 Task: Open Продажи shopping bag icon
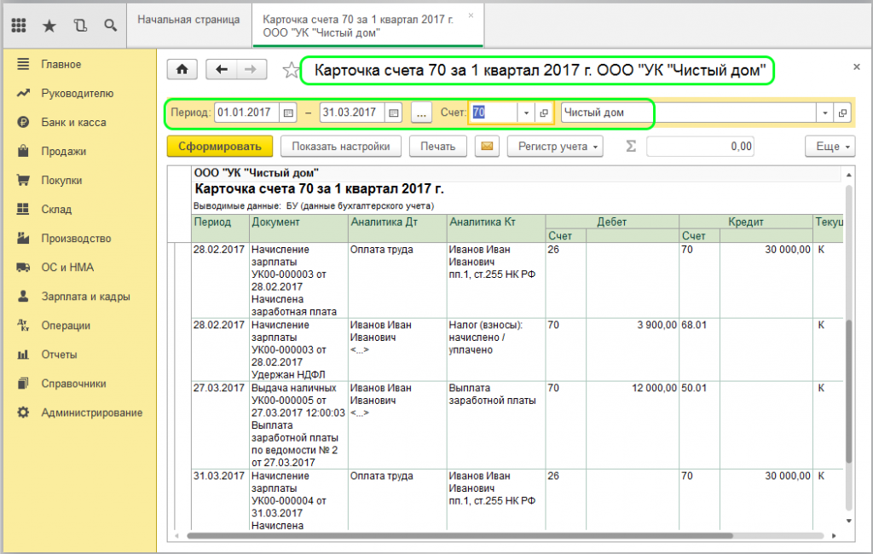tap(23, 151)
